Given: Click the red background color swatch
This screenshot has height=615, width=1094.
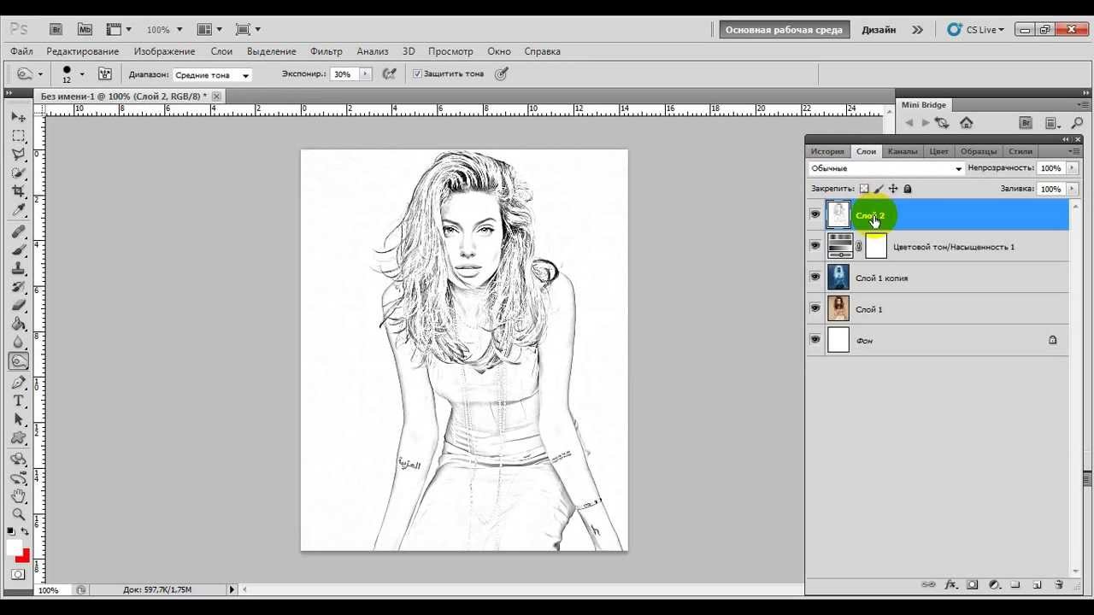Looking at the screenshot, I should tap(23, 556).
